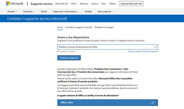
Task: Expand the Altro supporto dropdown
Action: click(106, 11)
